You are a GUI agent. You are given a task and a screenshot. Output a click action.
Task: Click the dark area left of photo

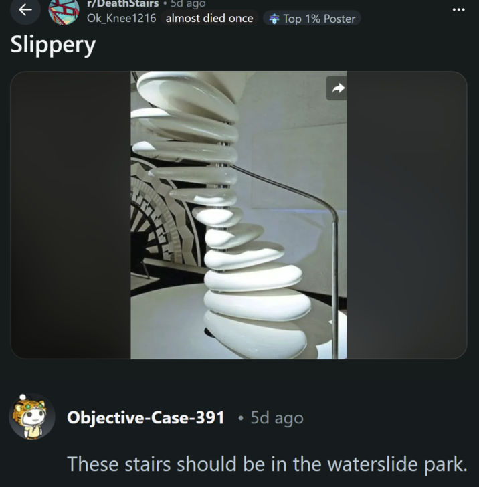pos(71,215)
